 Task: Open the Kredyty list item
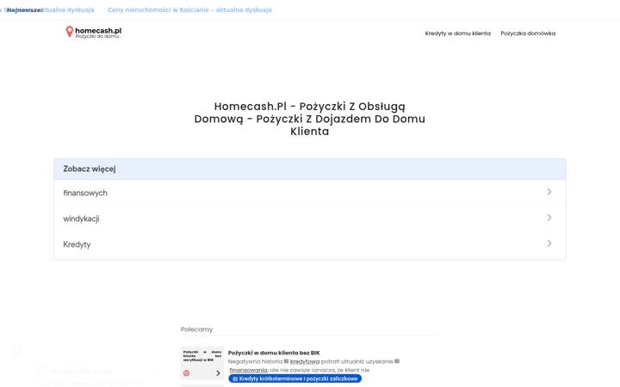pyautogui.click(x=310, y=244)
